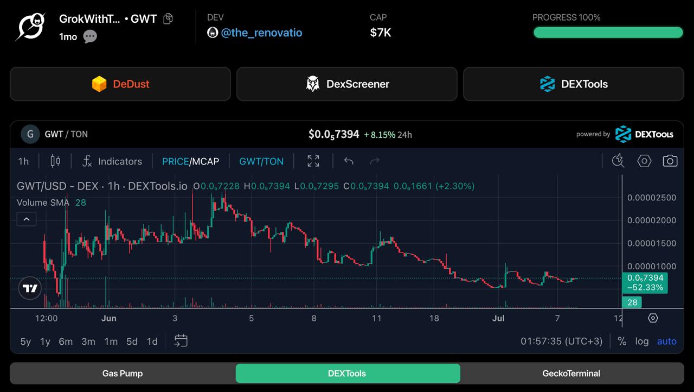Click the GWT/USD chart symbol legend
The height and width of the screenshot is (392, 694).
point(102,186)
